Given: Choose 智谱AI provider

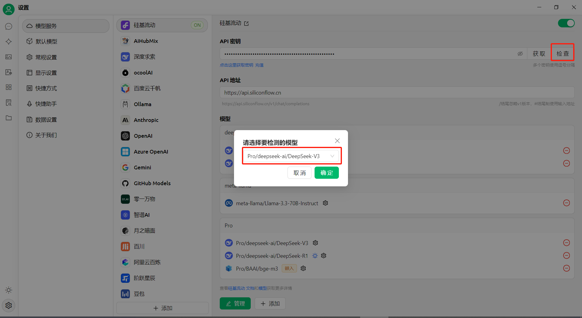Looking at the screenshot, I should click(x=162, y=215).
